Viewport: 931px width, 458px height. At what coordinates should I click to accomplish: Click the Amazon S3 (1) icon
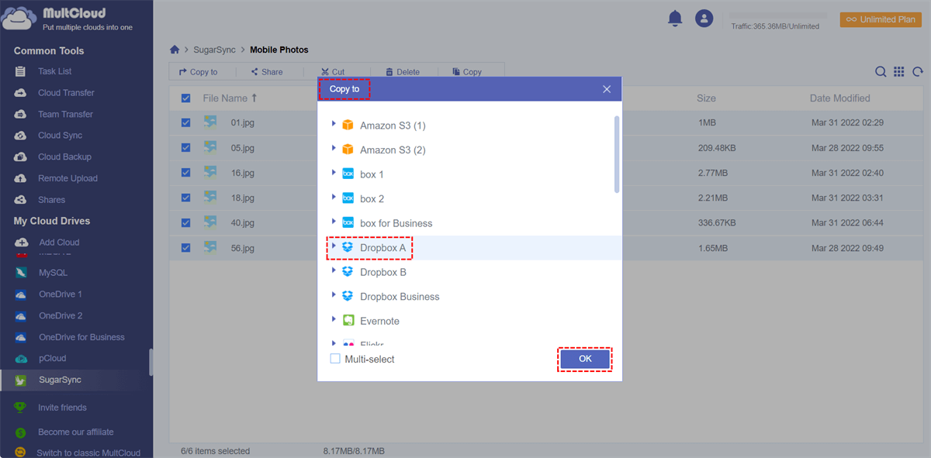(348, 125)
